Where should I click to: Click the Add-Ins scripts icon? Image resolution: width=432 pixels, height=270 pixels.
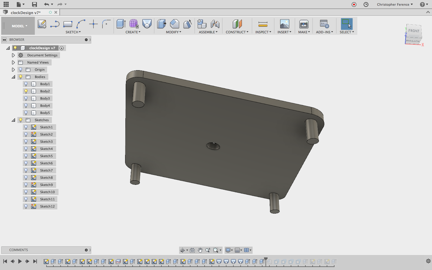pos(324,24)
